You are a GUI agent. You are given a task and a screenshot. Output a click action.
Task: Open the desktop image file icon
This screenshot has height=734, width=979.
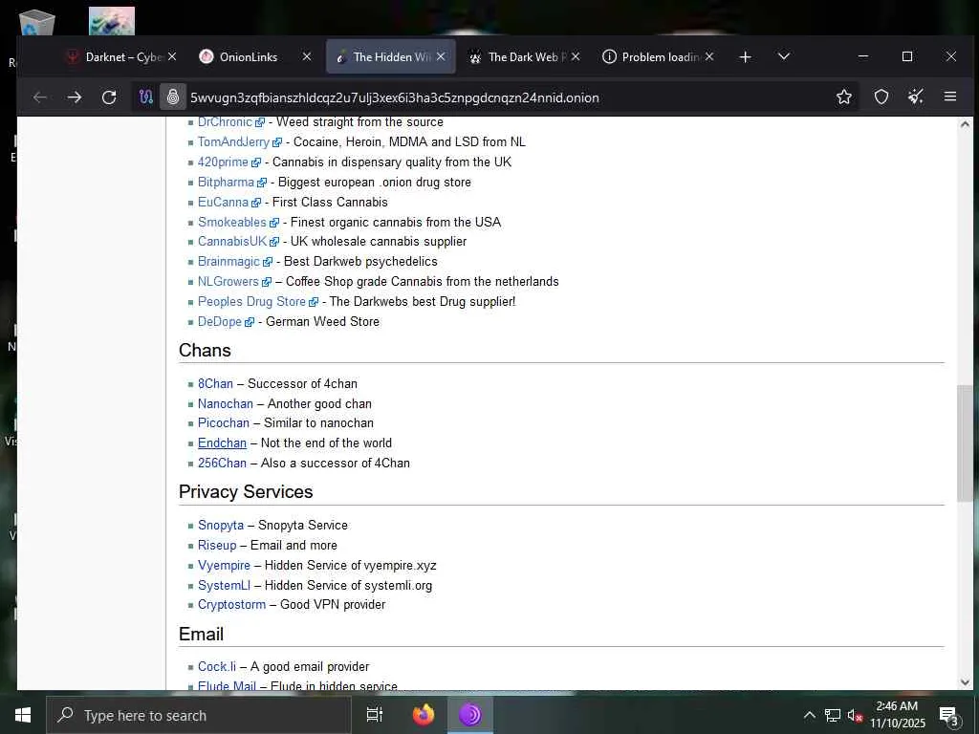pyautogui.click(x=112, y=21)
